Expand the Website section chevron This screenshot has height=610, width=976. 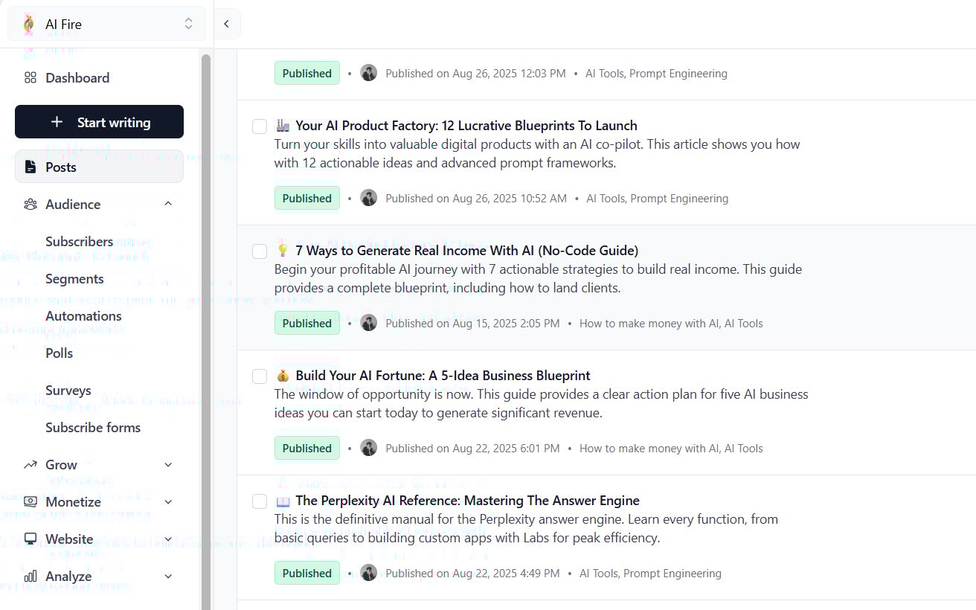(x=168, y=539)
